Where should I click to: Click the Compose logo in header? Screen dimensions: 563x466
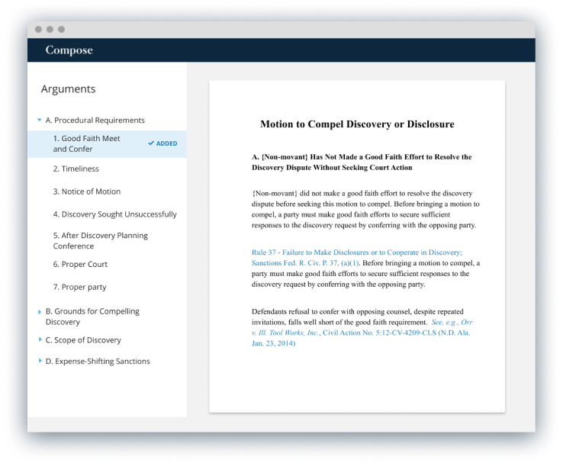[x=69, y=50]
